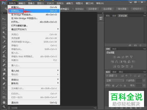Click the 实际像素 button
Screen dimensions: 147x110
pos(93,9)
